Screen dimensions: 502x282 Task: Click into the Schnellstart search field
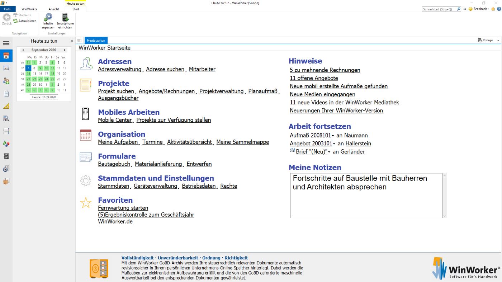pyautogui.click(x=439, y=9)
